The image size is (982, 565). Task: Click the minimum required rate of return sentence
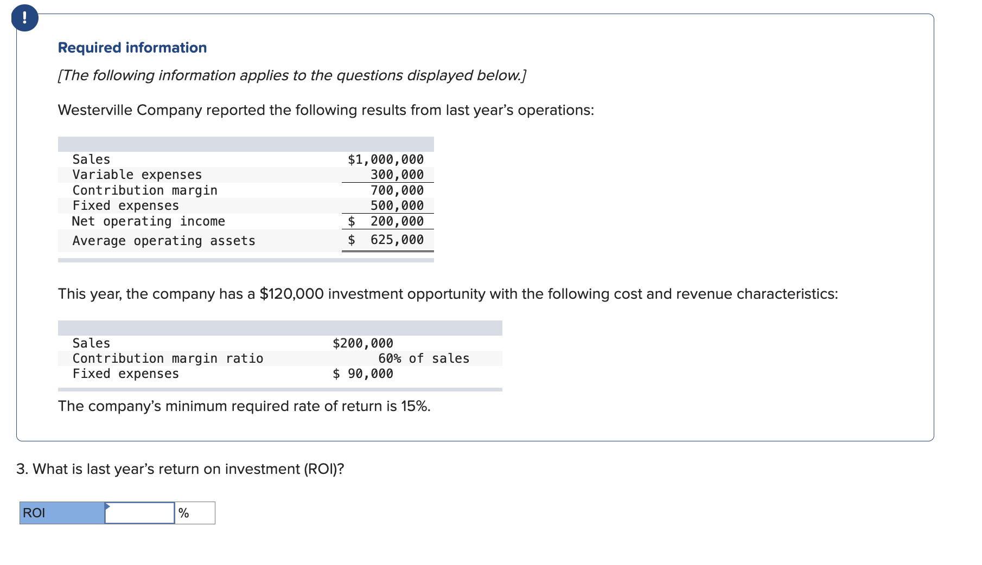[244, 406]
